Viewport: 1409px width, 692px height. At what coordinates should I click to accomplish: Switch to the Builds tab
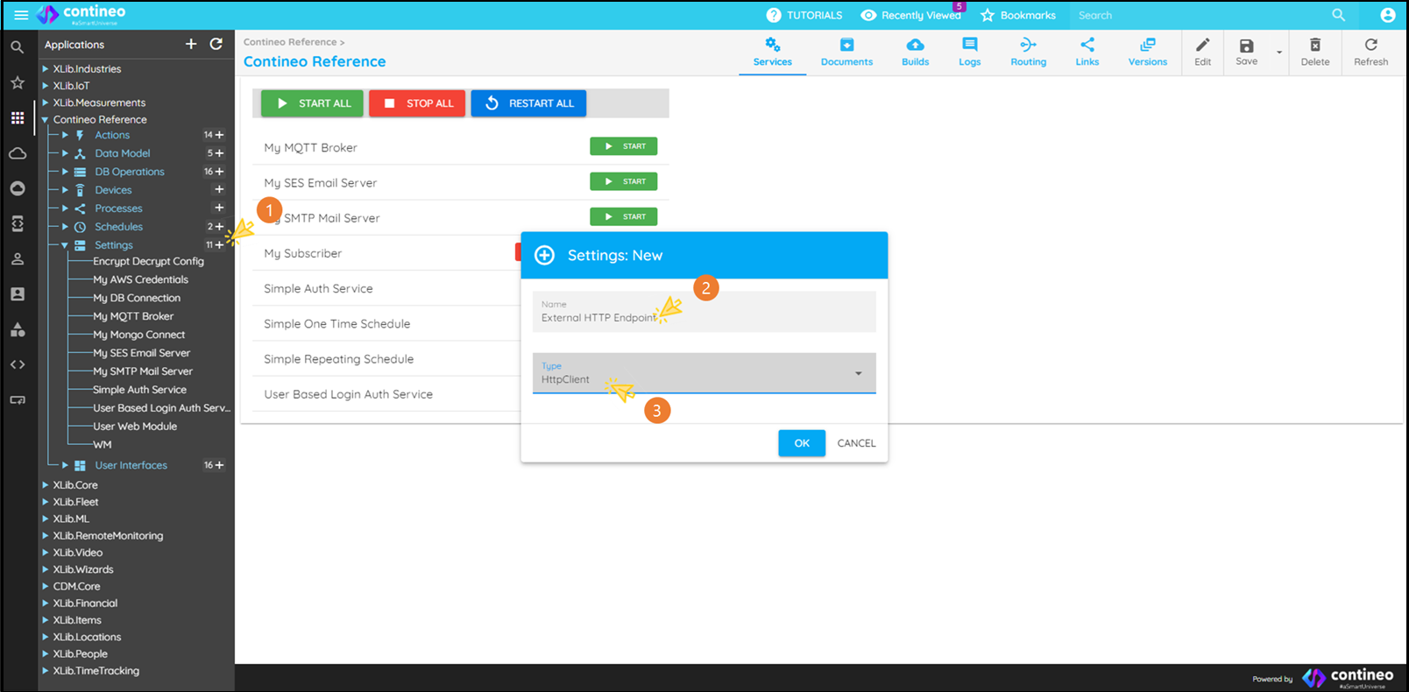point(916,53)
